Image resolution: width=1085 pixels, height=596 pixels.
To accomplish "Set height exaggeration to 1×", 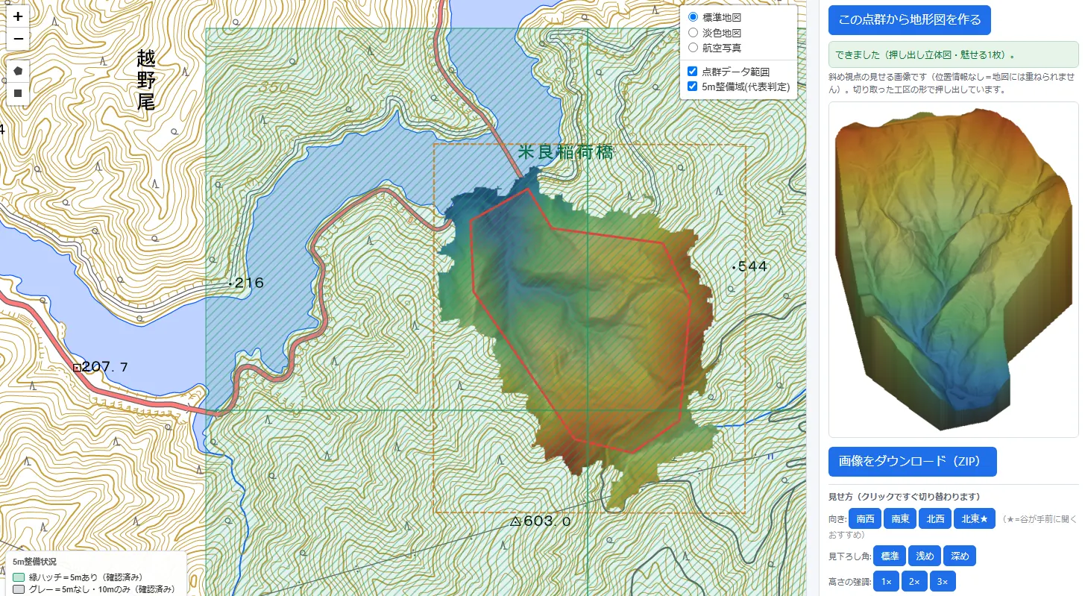I will coord(886,581).
